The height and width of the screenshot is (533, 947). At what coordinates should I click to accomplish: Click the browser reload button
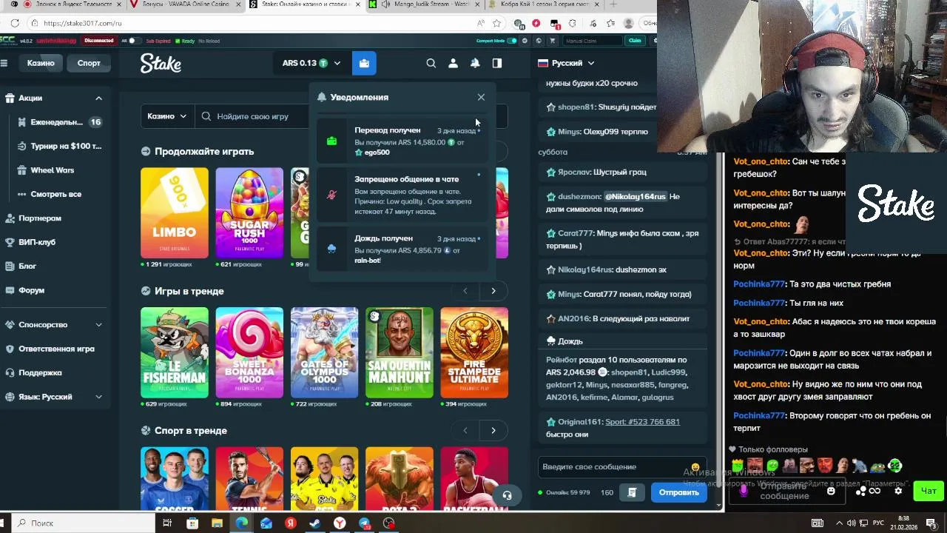point(15,23)
